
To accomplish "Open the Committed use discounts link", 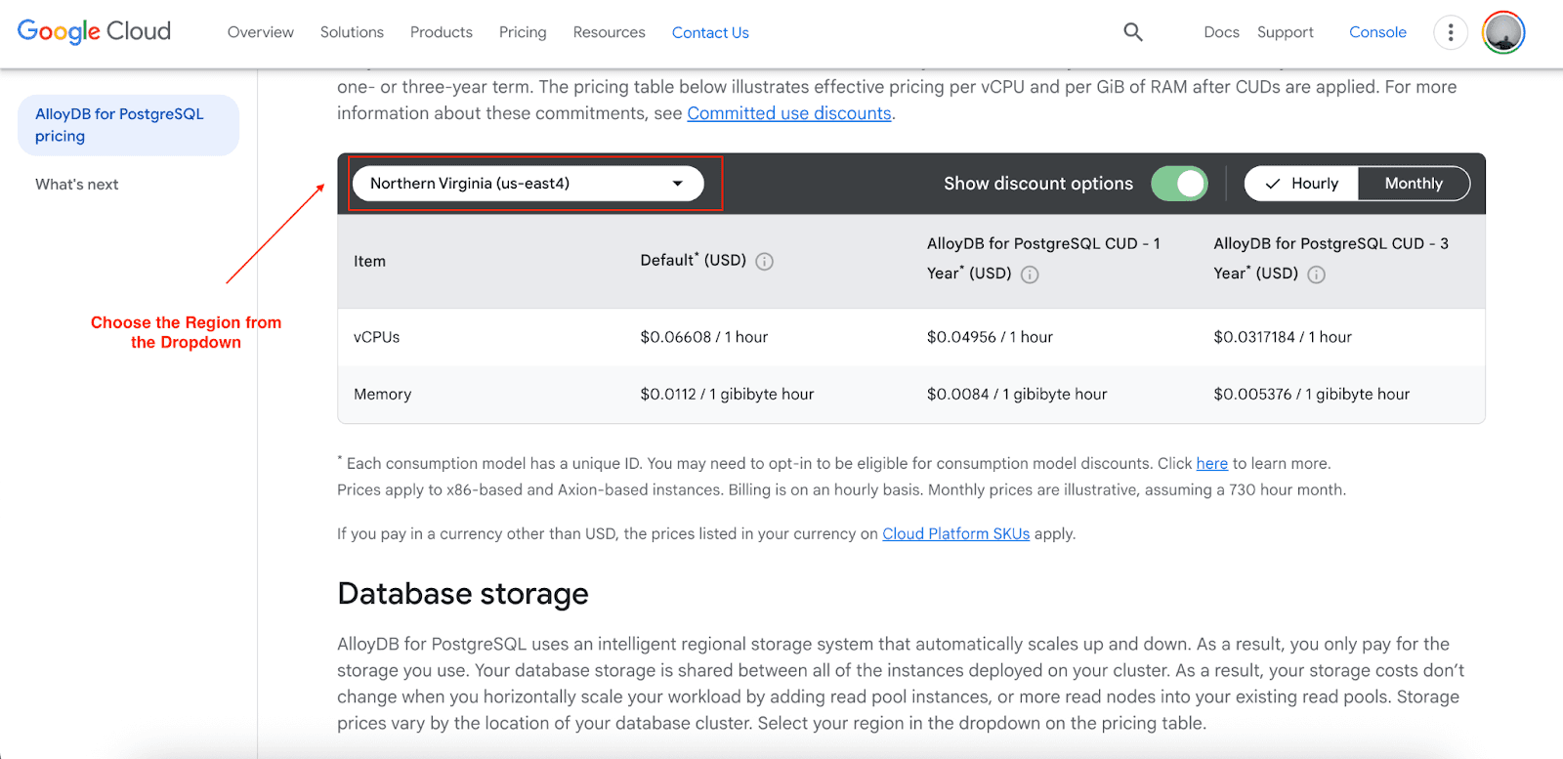I will click(789, 113).
